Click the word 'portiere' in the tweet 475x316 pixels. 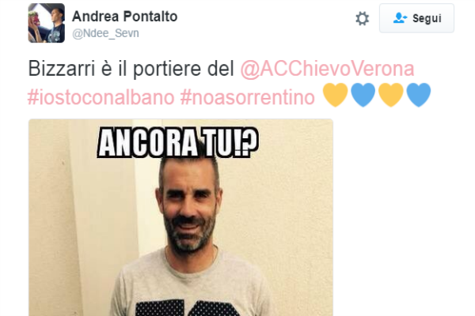(167, 70)
